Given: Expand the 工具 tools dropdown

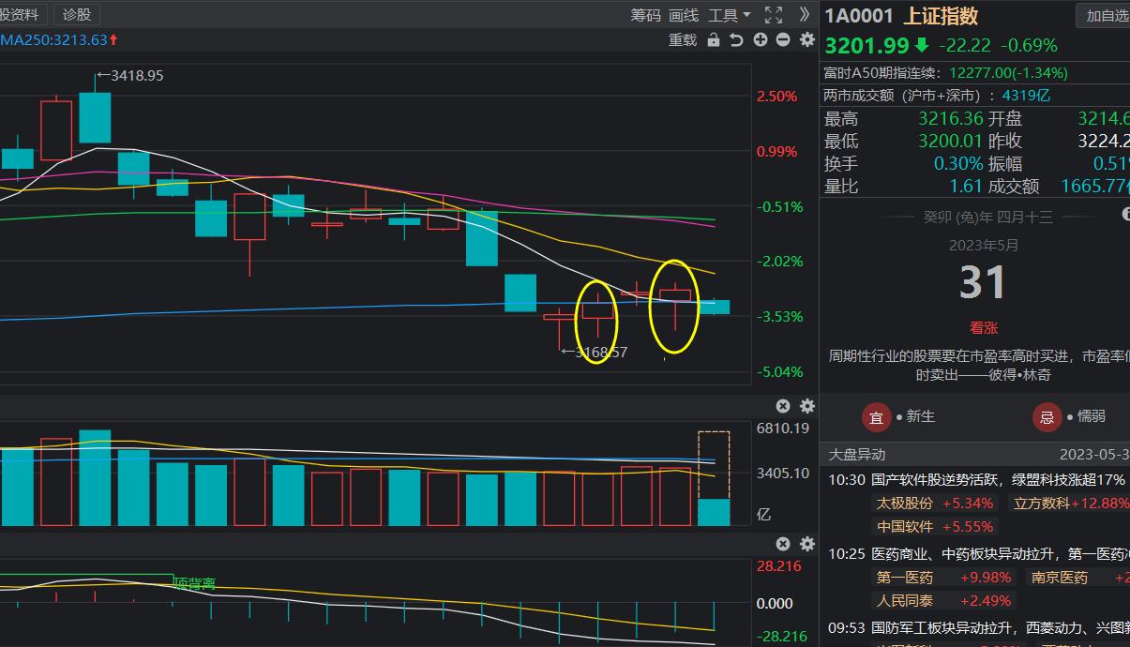Looking at the screenshot, I should 729,15.
